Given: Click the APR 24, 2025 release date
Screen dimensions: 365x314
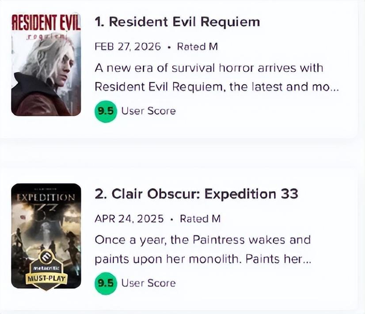Looking at the screenshot, I should [129, 219].
